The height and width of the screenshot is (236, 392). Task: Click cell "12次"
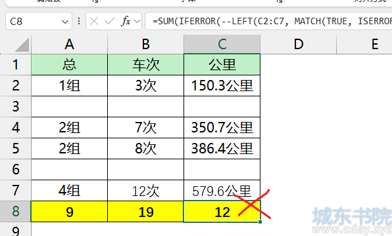pyautogui.click(x=145, y=190)
